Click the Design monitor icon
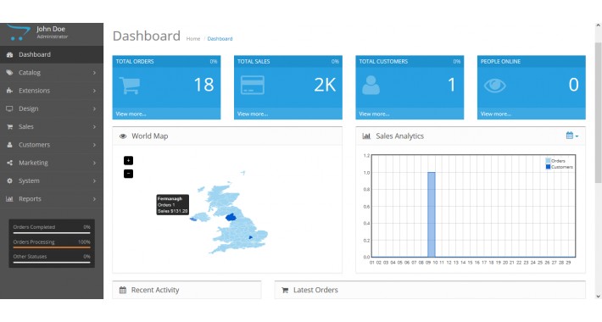 point(9,108)
